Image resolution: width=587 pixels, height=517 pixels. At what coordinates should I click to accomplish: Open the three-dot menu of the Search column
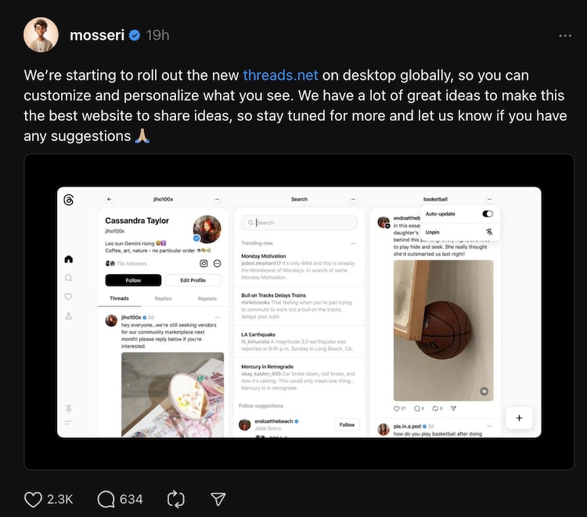coord(353,200)
